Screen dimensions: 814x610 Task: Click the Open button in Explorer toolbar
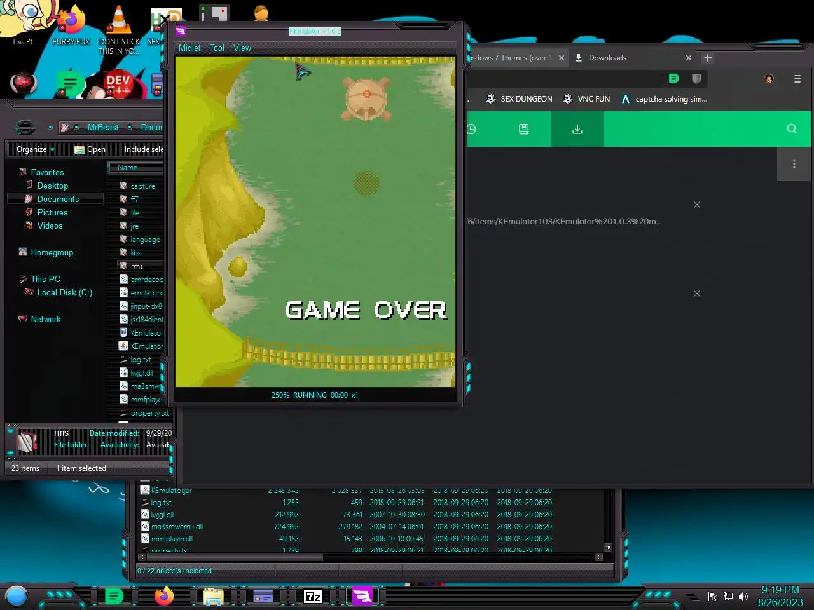pos(90,149)
